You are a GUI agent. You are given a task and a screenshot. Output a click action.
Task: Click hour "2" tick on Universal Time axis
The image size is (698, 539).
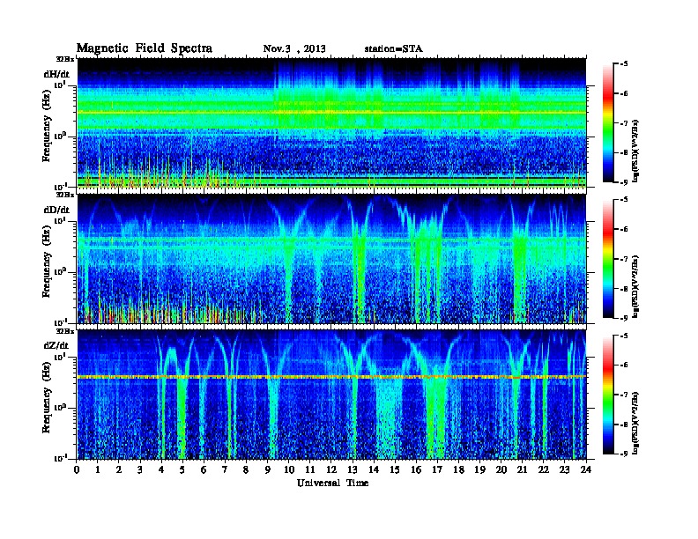click(119, 470)
